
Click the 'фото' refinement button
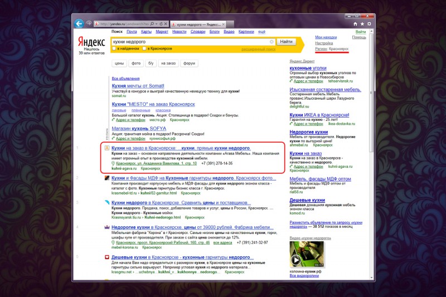coord(136,64)
